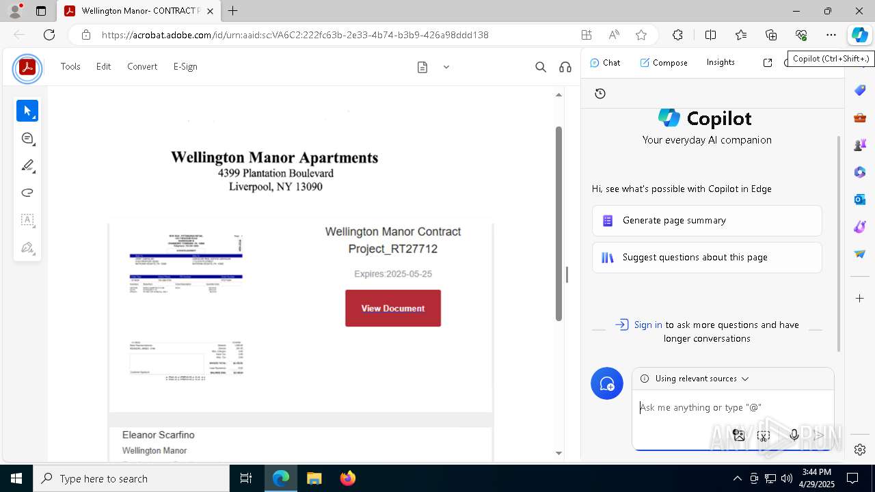
Task: Open Browser essentials heart icon
Action: pos(801,35)
